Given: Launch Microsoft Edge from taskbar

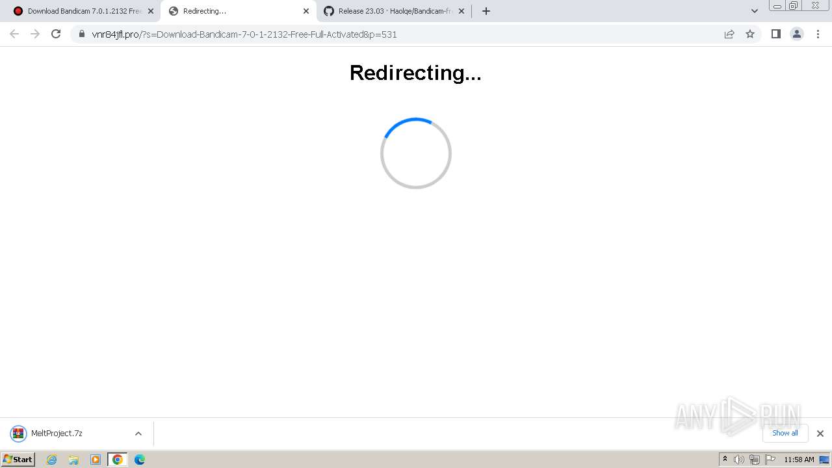Looking at the screenshot, I should pos(140,460).
